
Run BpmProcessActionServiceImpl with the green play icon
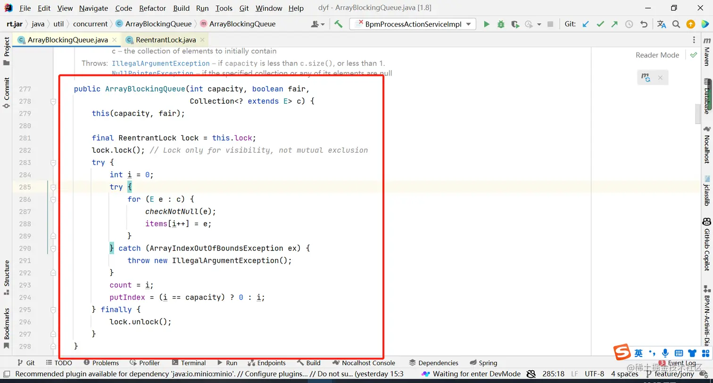click(487, 24)
